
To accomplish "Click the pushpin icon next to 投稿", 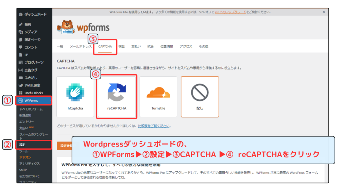I will [x=21, y=24].
